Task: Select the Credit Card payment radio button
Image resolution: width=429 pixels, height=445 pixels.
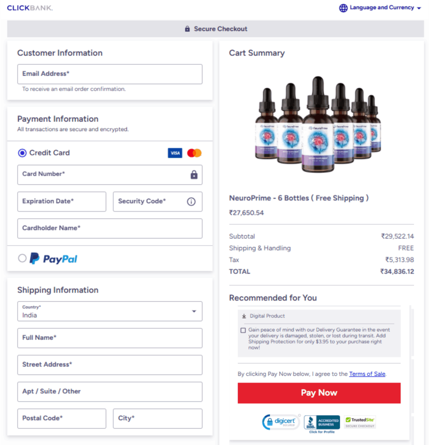Action: pos(22,153)
